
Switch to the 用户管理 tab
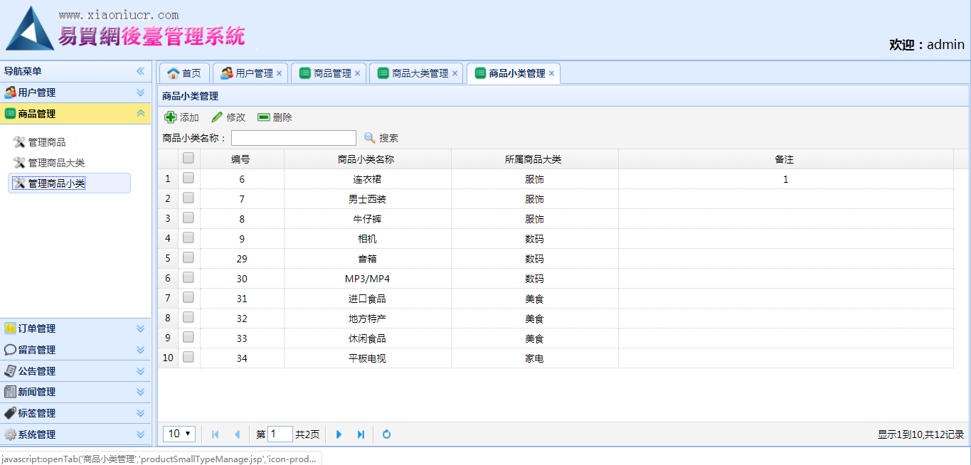250,73
